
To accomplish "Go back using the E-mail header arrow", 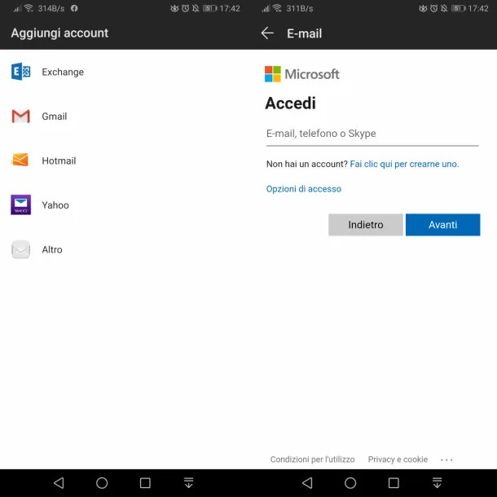I will (x=267, y=33).
